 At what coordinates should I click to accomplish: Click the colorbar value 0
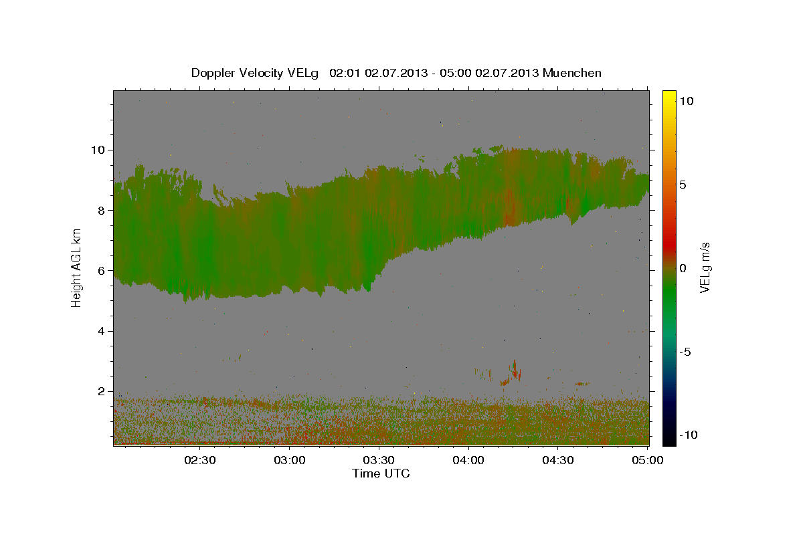(683, 268)
